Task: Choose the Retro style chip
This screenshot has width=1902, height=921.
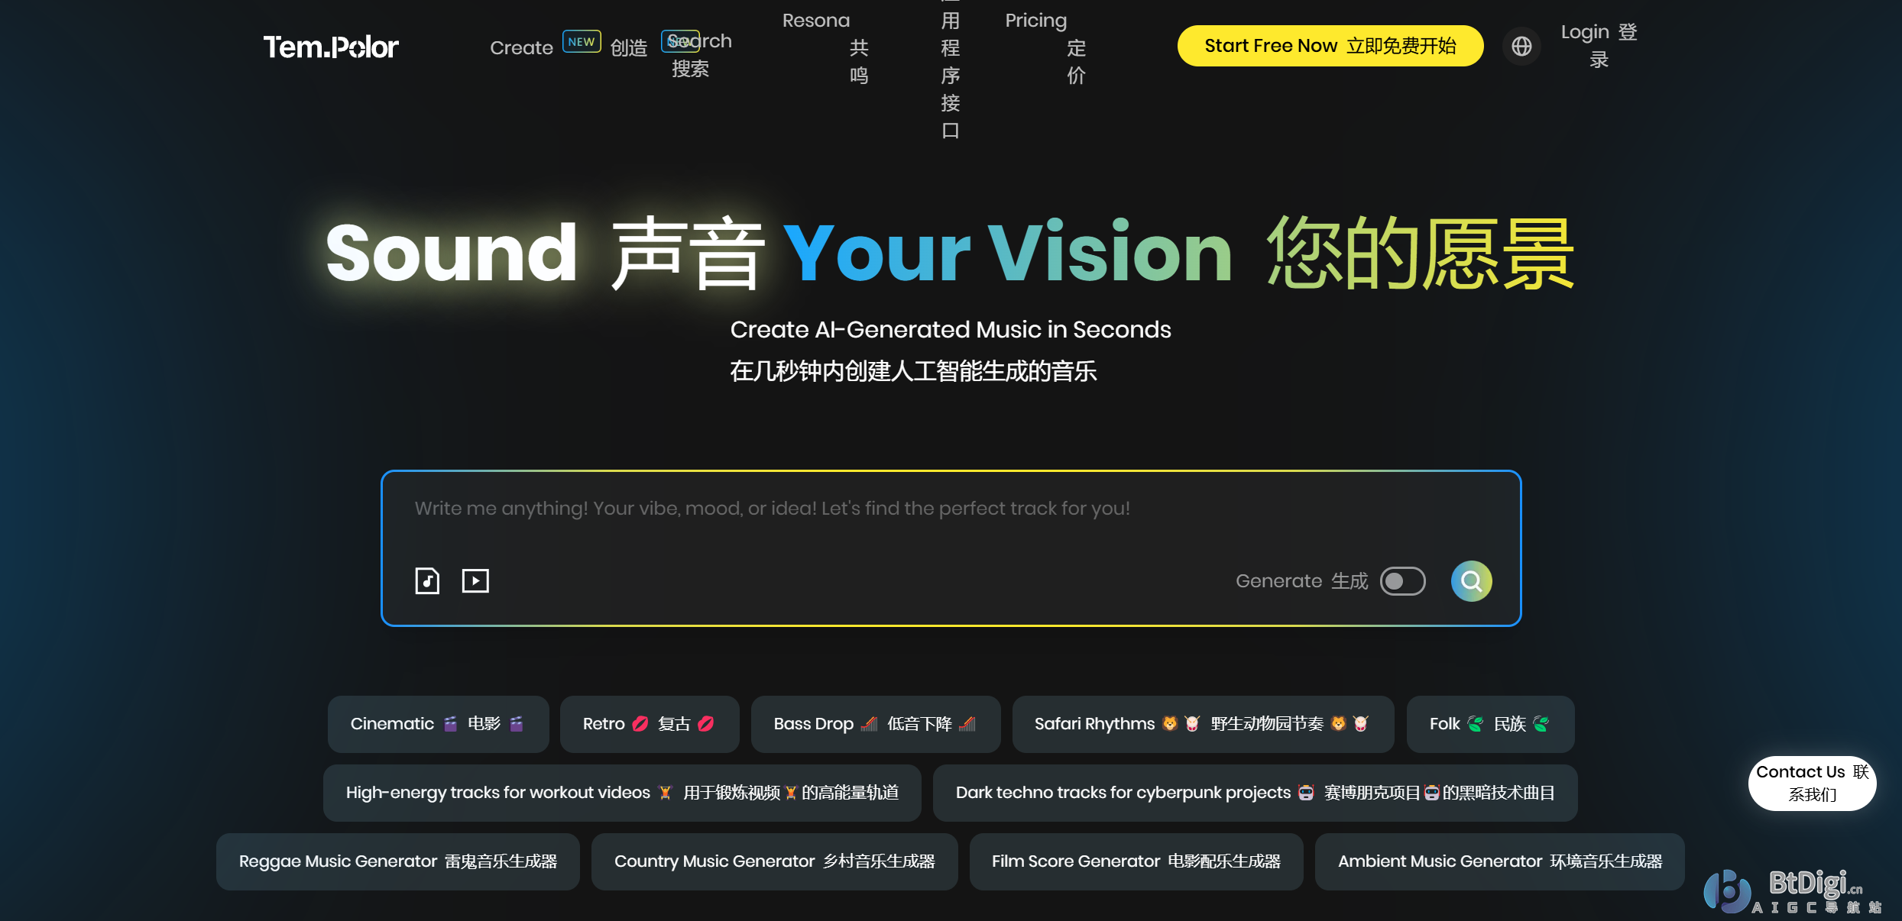Action: pos(649,724)
